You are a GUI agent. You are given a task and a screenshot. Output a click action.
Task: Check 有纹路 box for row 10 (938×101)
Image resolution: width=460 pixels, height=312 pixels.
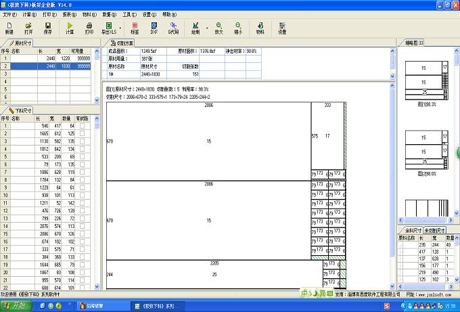point(82,196)
